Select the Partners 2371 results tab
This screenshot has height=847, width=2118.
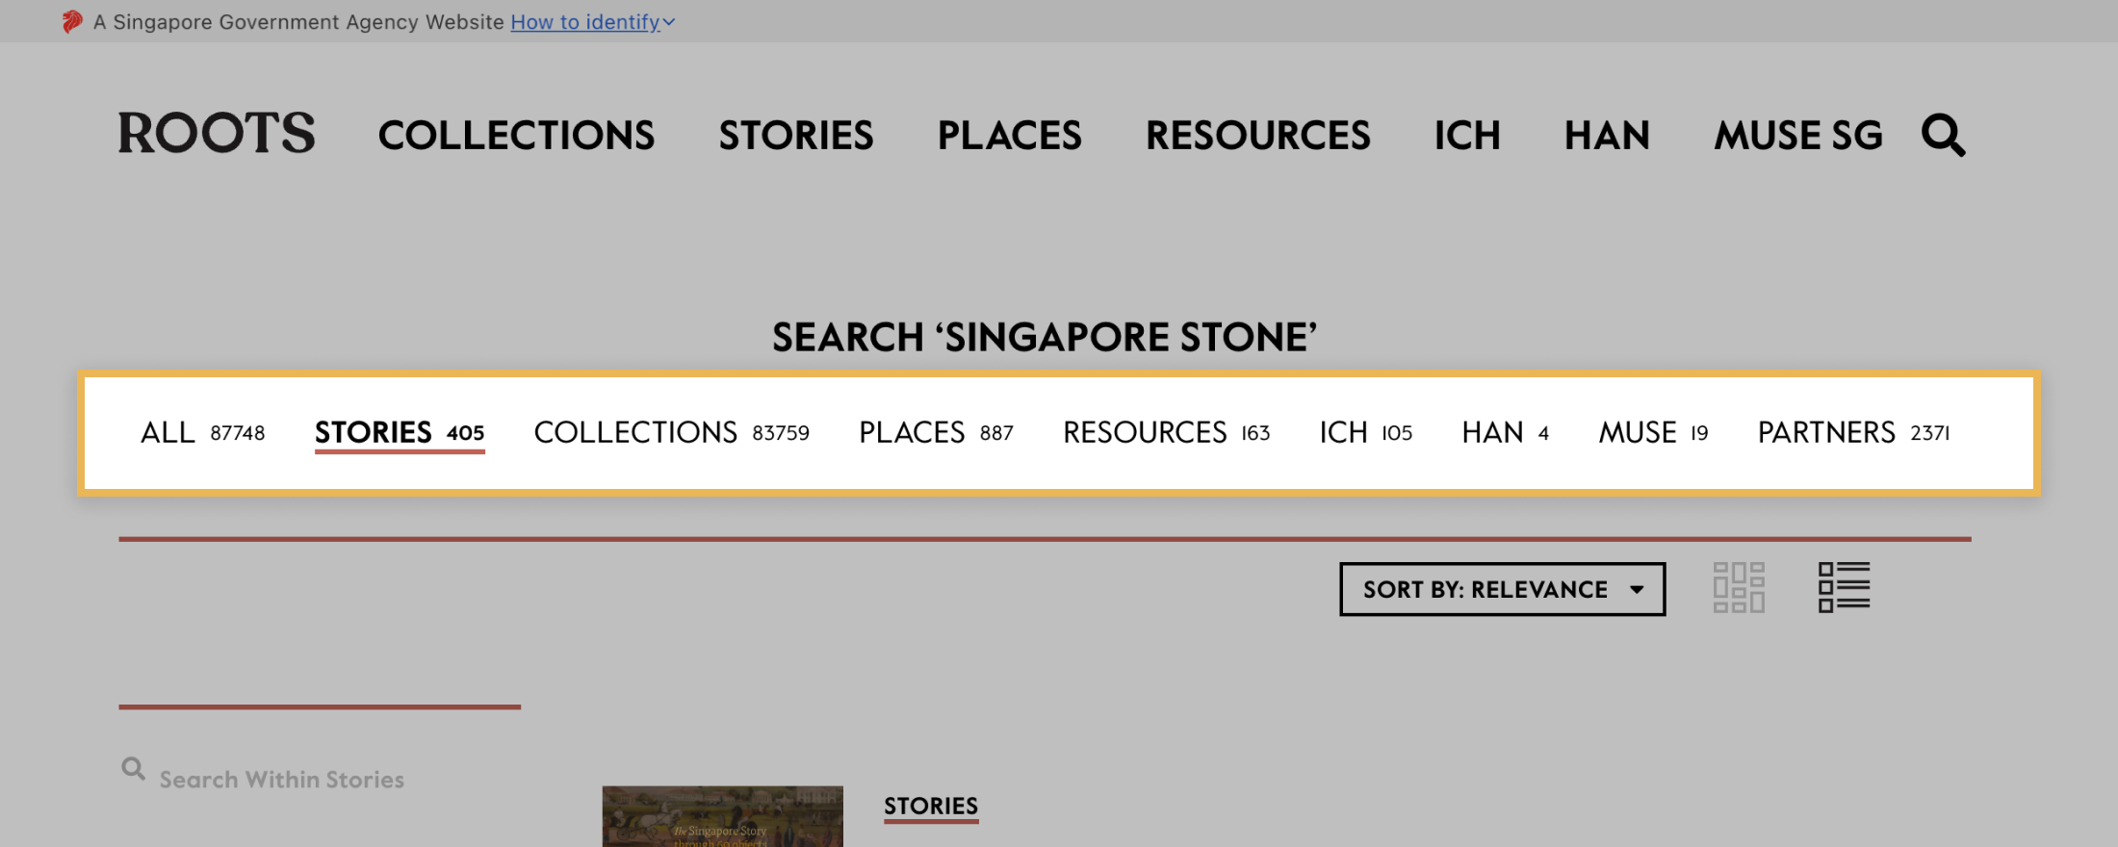[x=1853, y=432]
